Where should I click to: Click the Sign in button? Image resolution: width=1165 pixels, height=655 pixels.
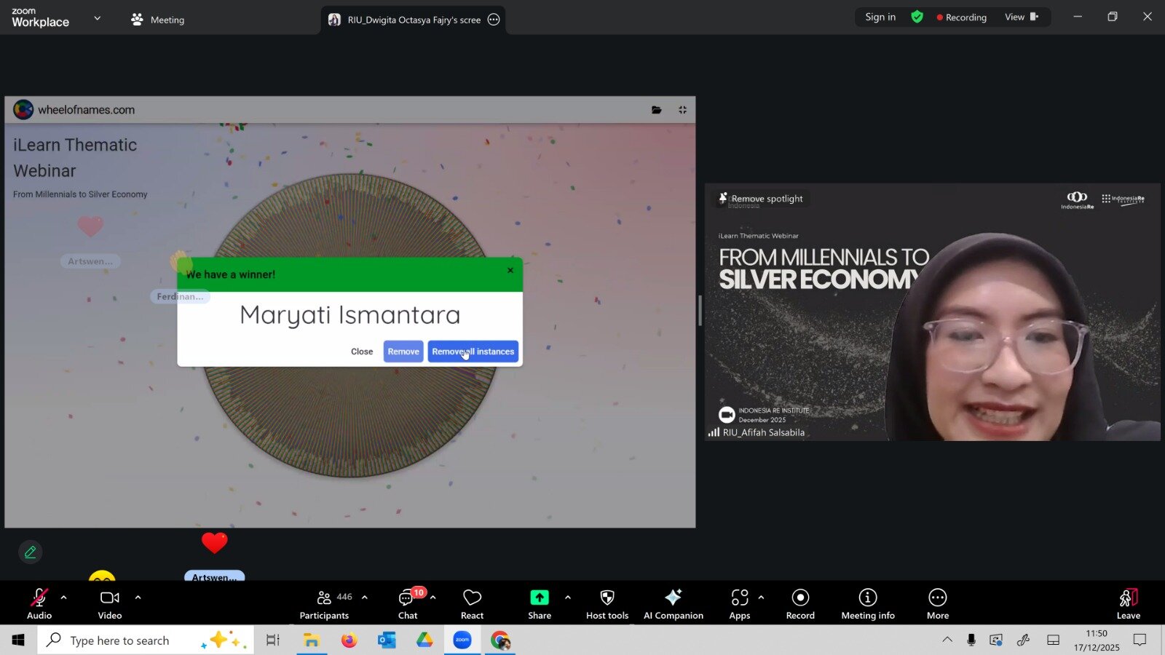point(880,17)
